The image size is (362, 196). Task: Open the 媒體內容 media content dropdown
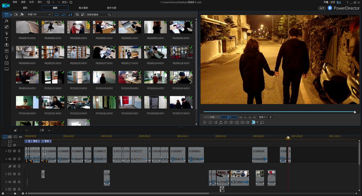39,14
